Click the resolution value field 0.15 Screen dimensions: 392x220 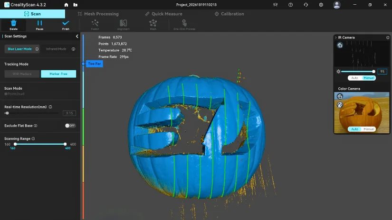(x=69, y=113)
